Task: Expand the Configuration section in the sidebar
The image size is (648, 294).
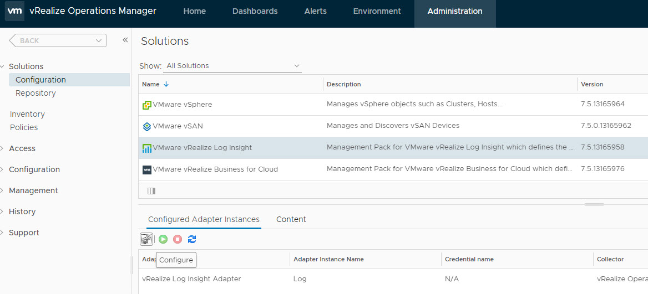Action: pyautogui.click(x=2, y=169)
